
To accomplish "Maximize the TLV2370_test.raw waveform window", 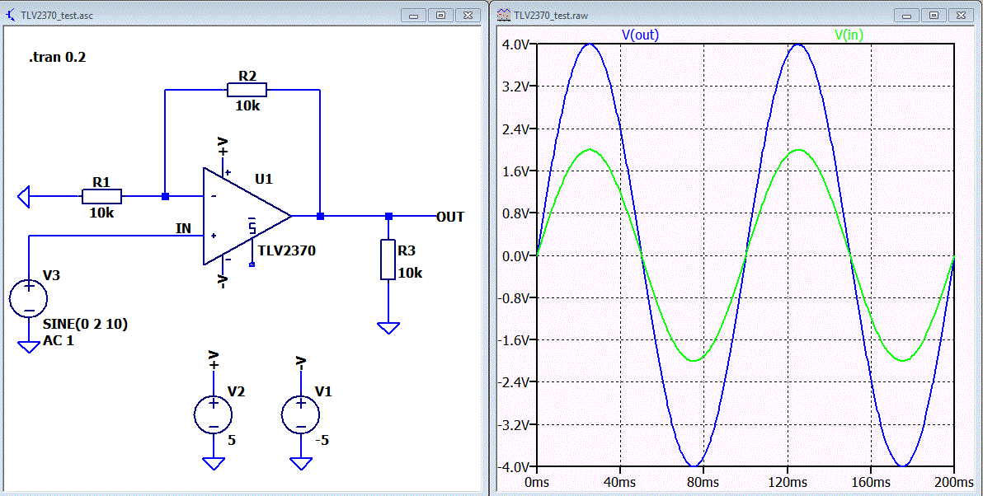I will pyautogui.click(x=934, y=15).
